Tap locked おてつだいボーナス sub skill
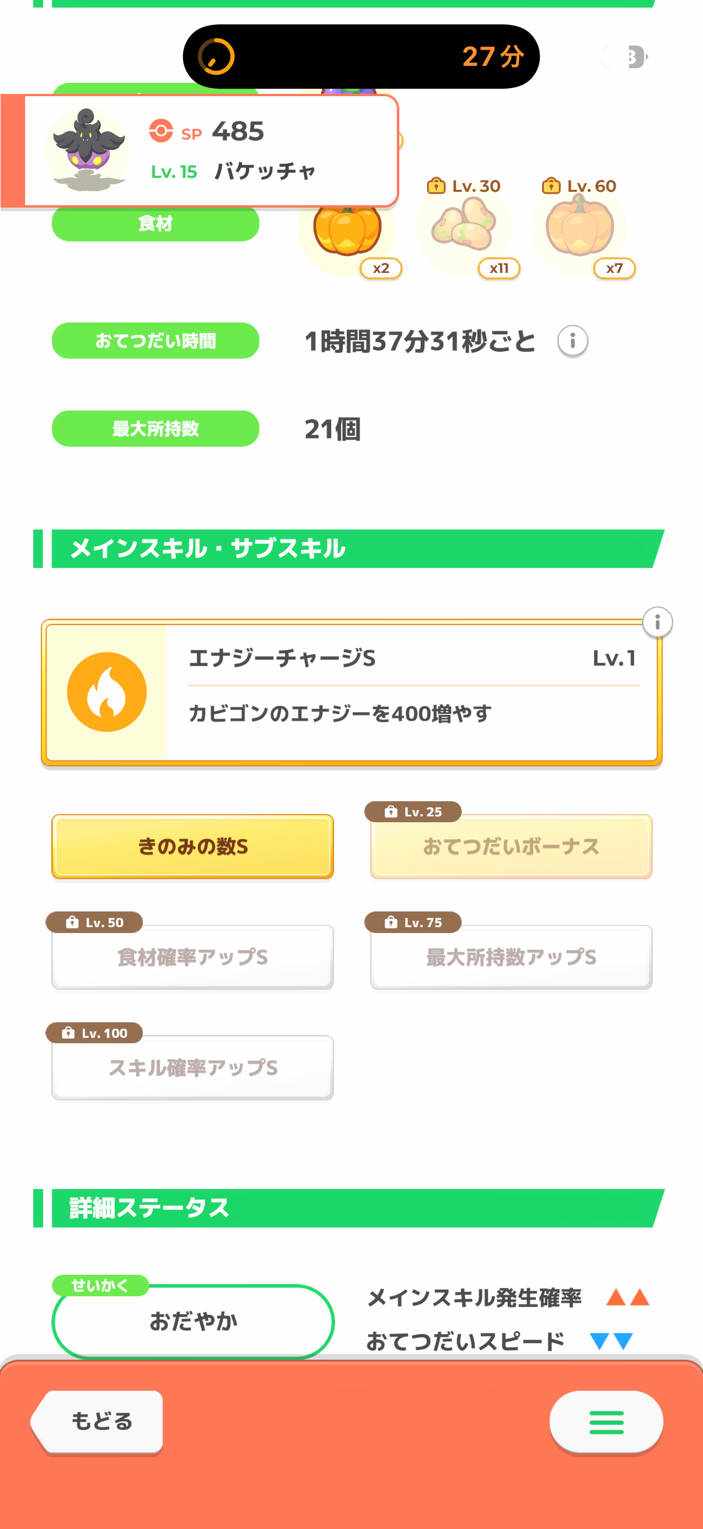The width and height of the screenshot is (703, 1529). pos(511,846)
